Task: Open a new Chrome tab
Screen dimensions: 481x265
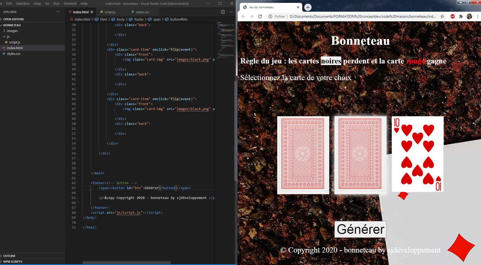Action: (x=308, y=7)
